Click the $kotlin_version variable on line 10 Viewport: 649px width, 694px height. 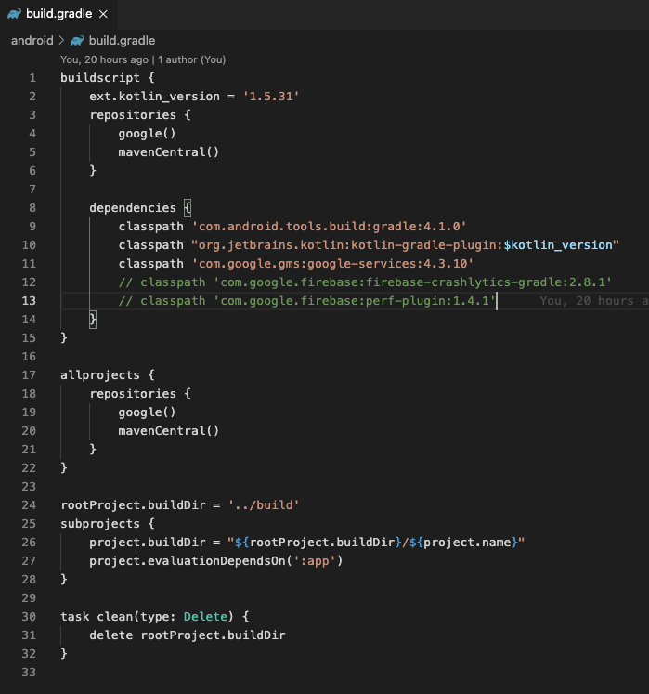(558, 245)
